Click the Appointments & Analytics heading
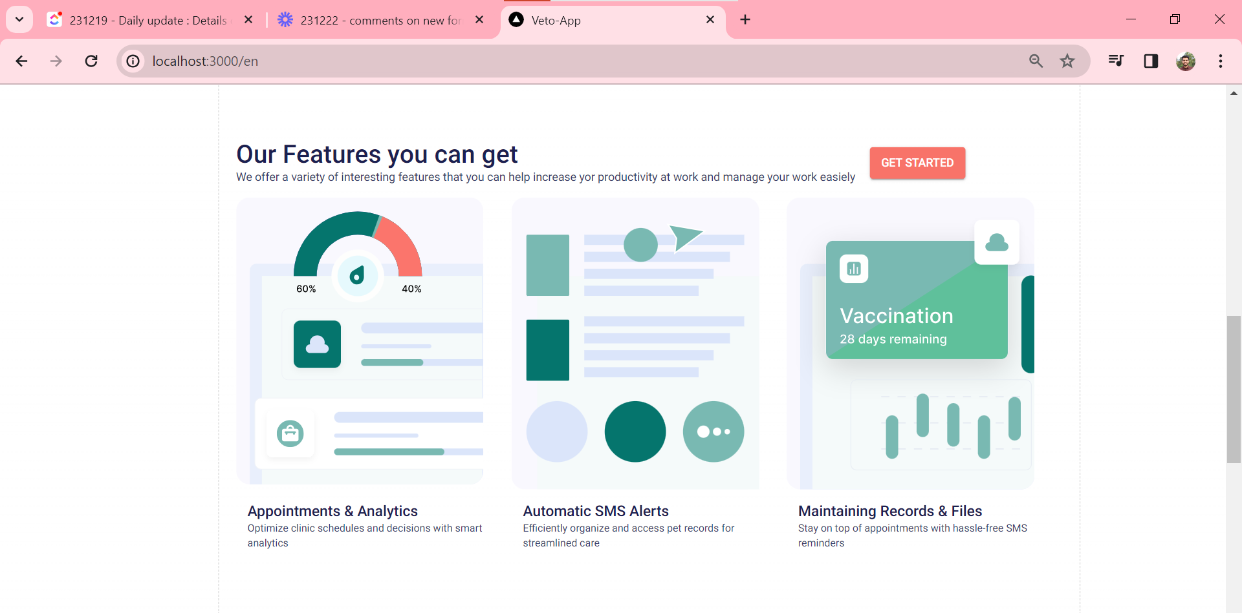Viewport: 1242px width, 613px height. [x=332, y=511]
